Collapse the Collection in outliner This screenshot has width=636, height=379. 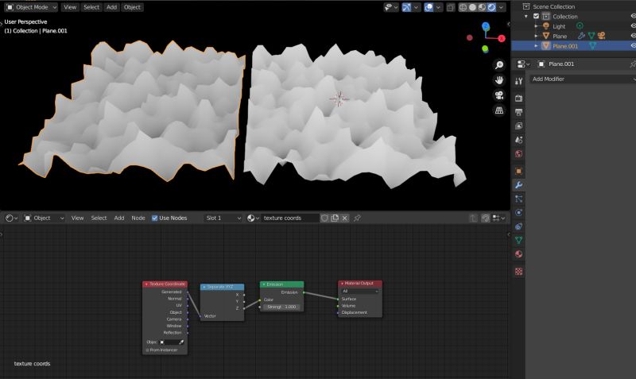[x=526, y=16]
